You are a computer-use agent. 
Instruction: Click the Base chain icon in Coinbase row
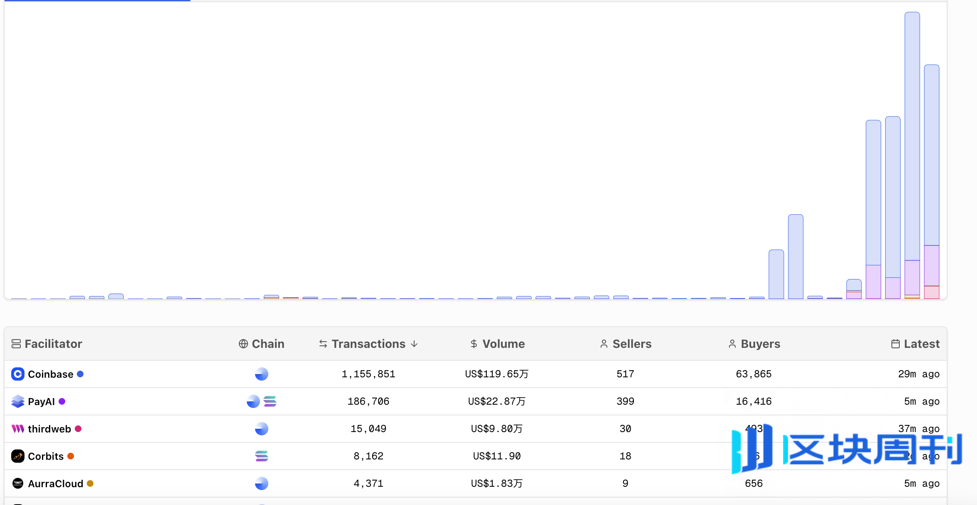click(261, 374)
